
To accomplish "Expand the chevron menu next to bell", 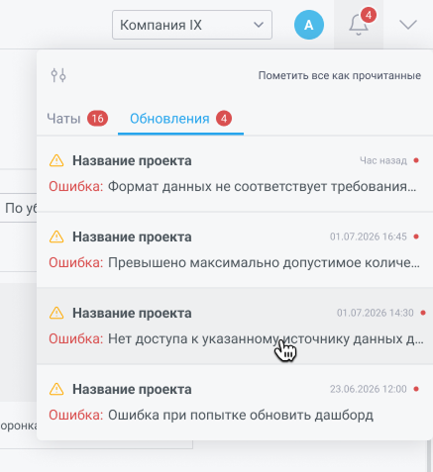I will click(408, 25).
